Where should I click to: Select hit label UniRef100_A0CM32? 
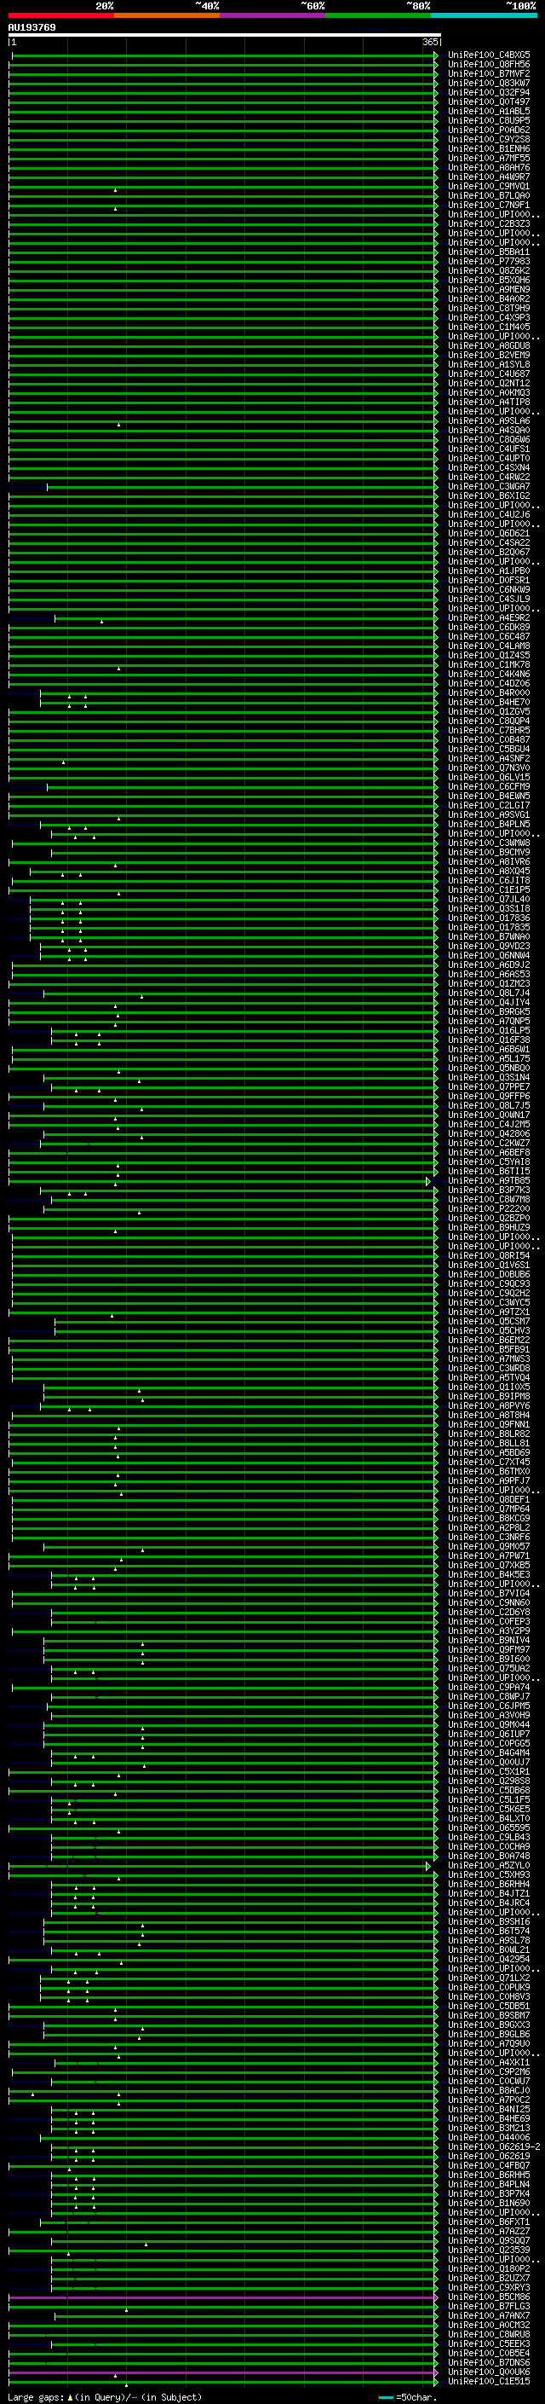click(x=489, y=2325)
